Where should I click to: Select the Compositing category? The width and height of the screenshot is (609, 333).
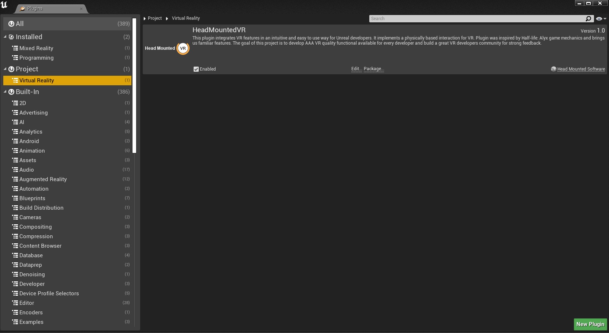tap(67, 227)
